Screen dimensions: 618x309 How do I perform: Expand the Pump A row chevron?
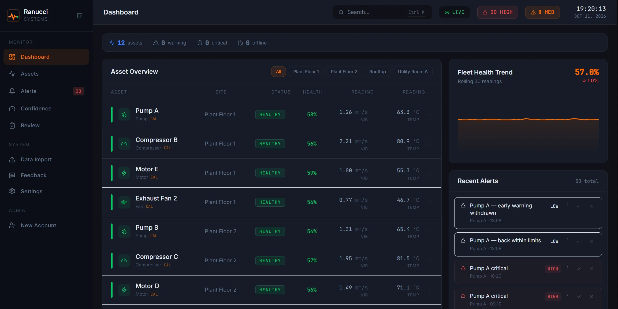(429, 115)
